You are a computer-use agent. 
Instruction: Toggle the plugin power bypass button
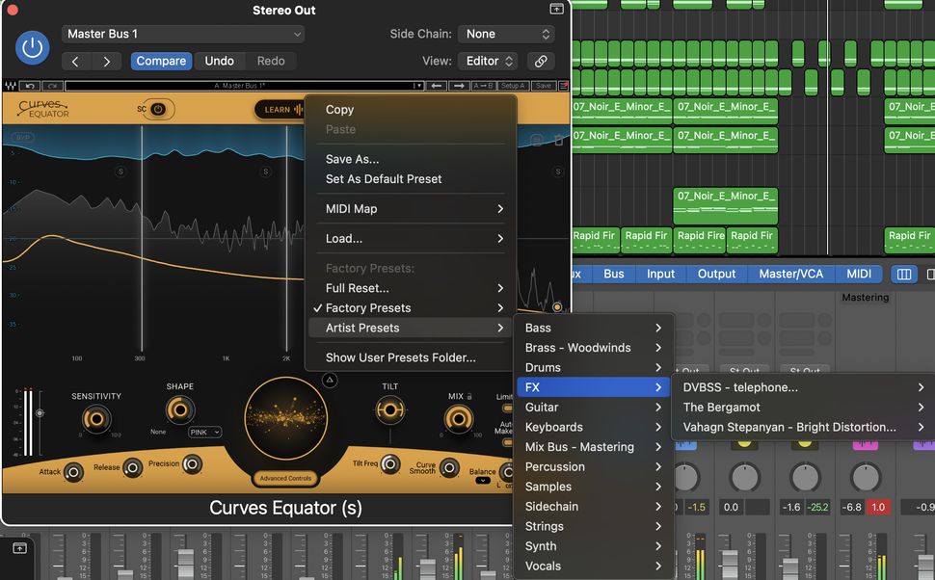33,46
